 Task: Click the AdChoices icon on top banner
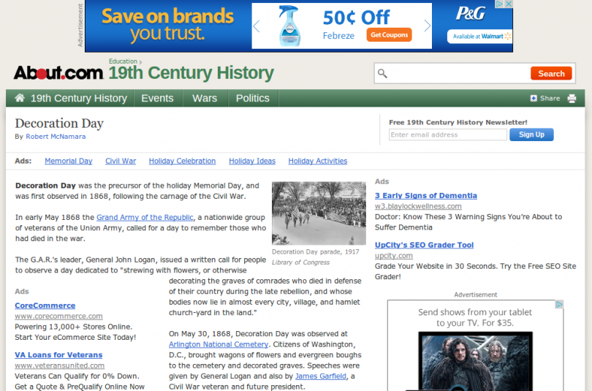pos(499,4)
